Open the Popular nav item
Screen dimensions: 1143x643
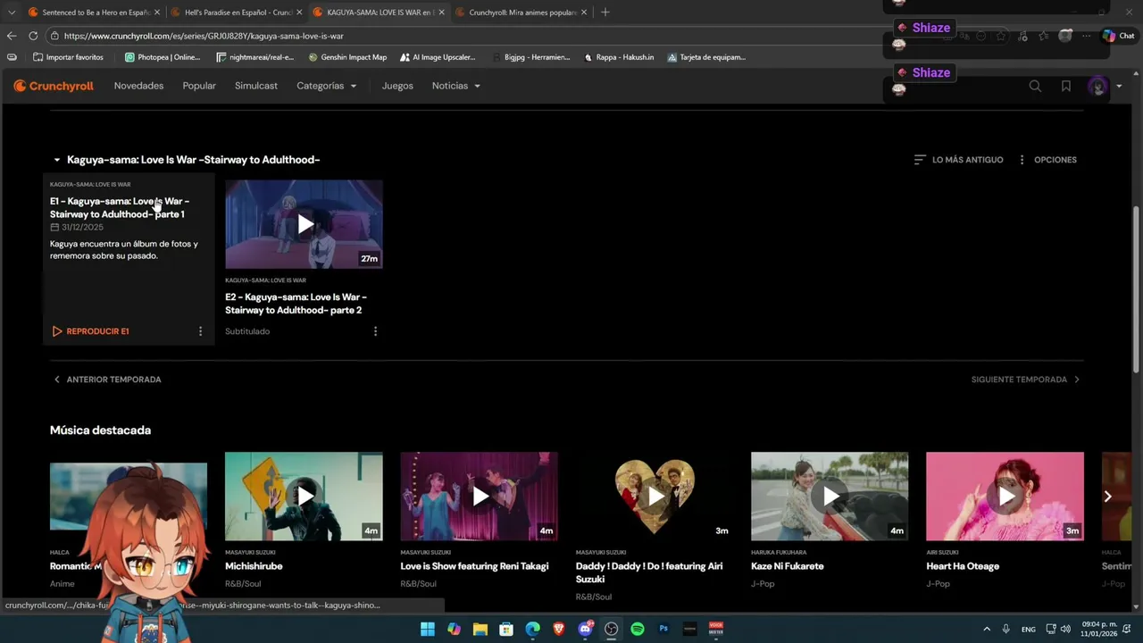tap(199, 86)
